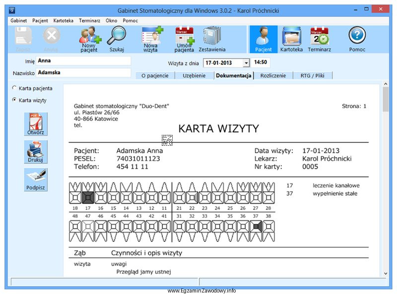Click card number 0005
397x294 pixels.
tap(310, 167)
